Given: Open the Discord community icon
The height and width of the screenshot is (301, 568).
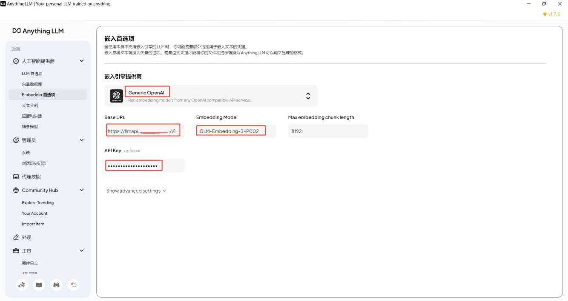Looking at the screenshot, I should [x=56, y=285].
